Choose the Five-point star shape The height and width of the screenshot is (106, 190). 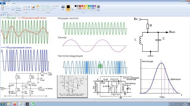[42, 10]
